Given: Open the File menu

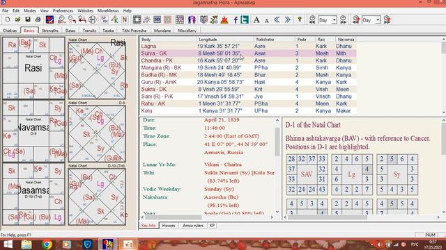Looking at the screenshot, I should coord(6,10).
